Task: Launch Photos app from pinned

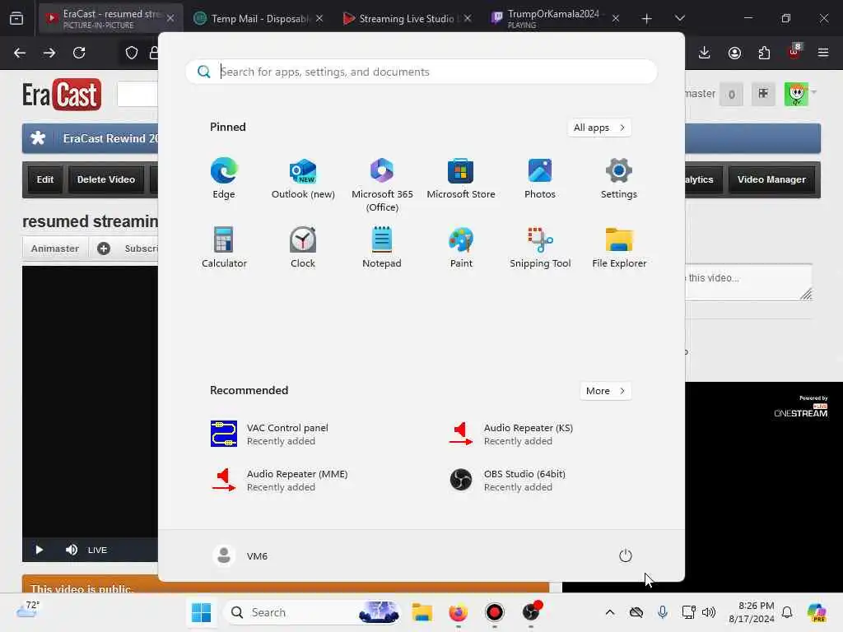Action: click(x=540, y=179)
